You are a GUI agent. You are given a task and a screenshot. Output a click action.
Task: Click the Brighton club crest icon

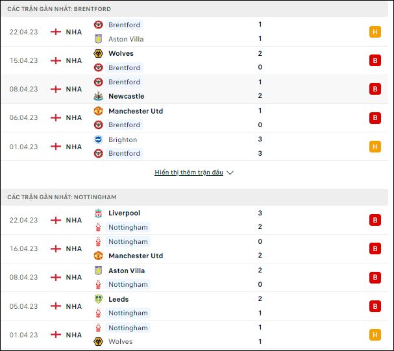pos(98,139)
